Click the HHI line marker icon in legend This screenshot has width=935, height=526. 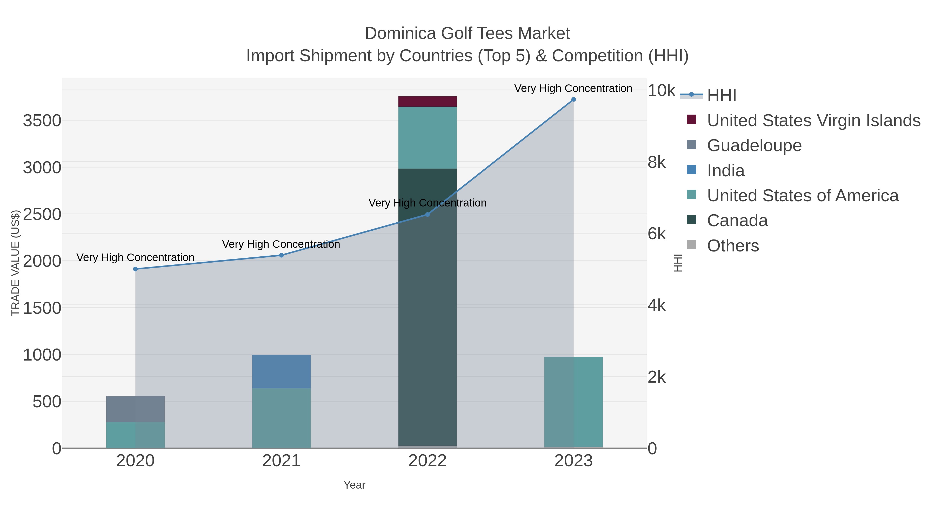[x=691, y=95]
